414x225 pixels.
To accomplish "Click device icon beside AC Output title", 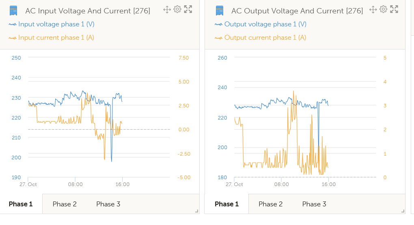I will coord(220,11).
